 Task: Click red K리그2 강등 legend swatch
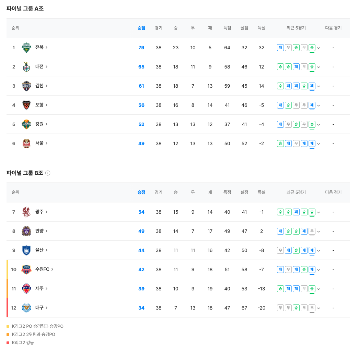tap(8, 342)
